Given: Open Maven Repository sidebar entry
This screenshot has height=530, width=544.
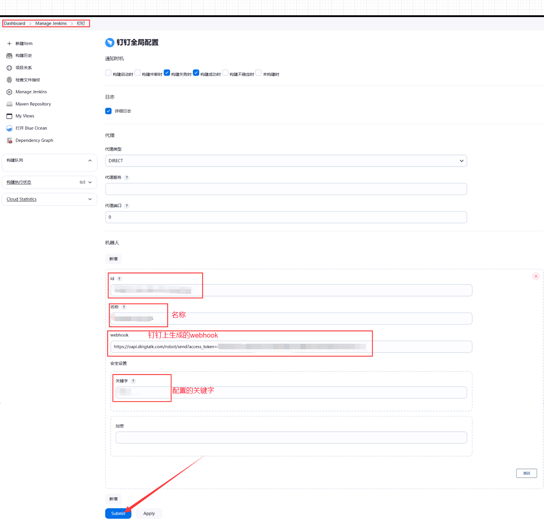Looking at the screenshot, I should [33, 104].
